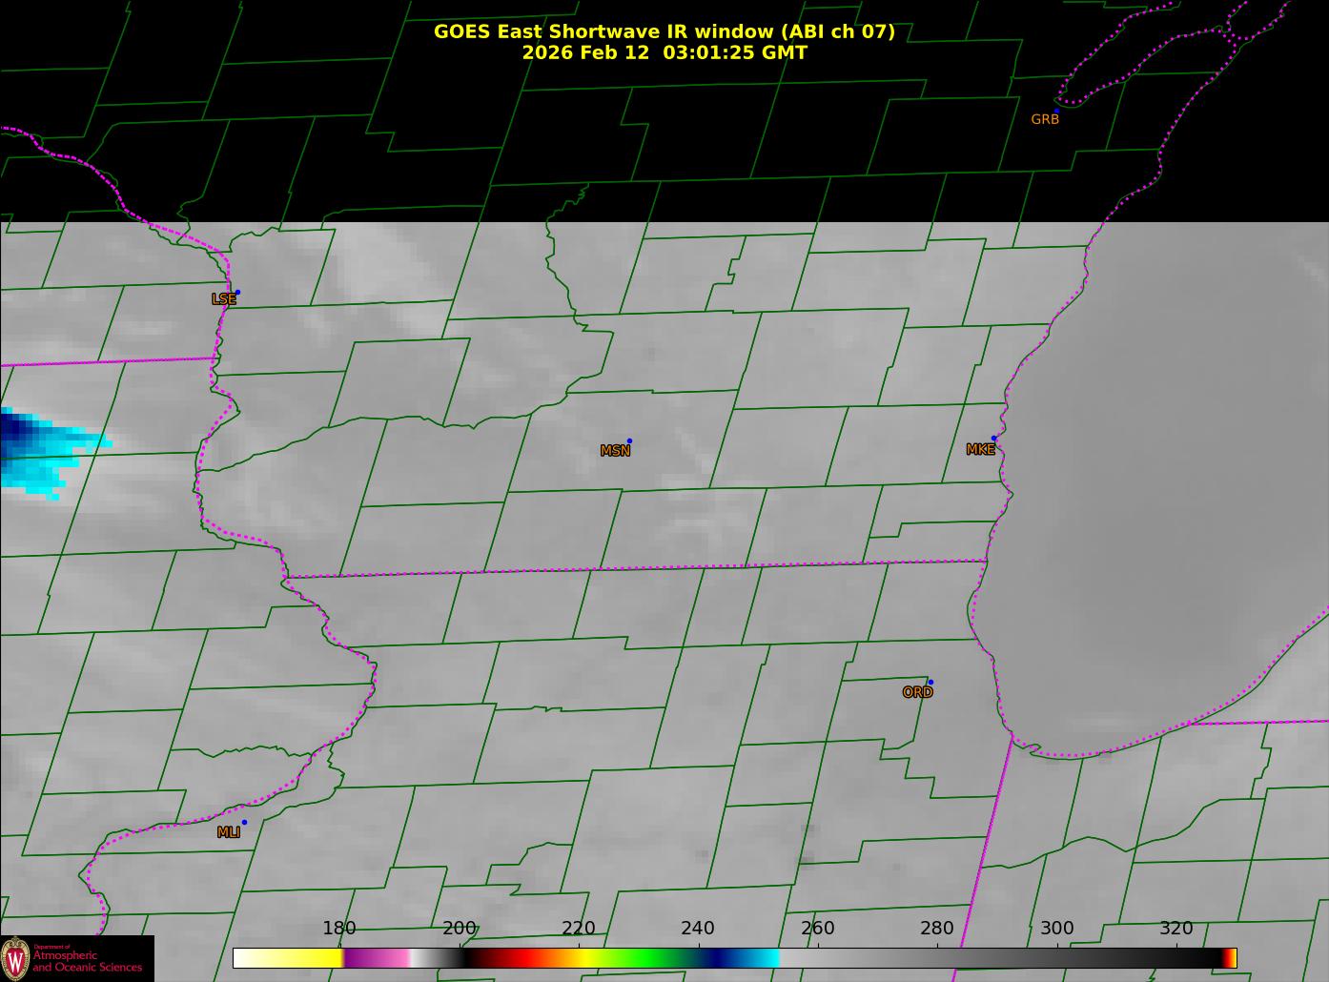Click the 200 value on the color scale
This screenshot has width=1329, height=982.
(460, 928)
